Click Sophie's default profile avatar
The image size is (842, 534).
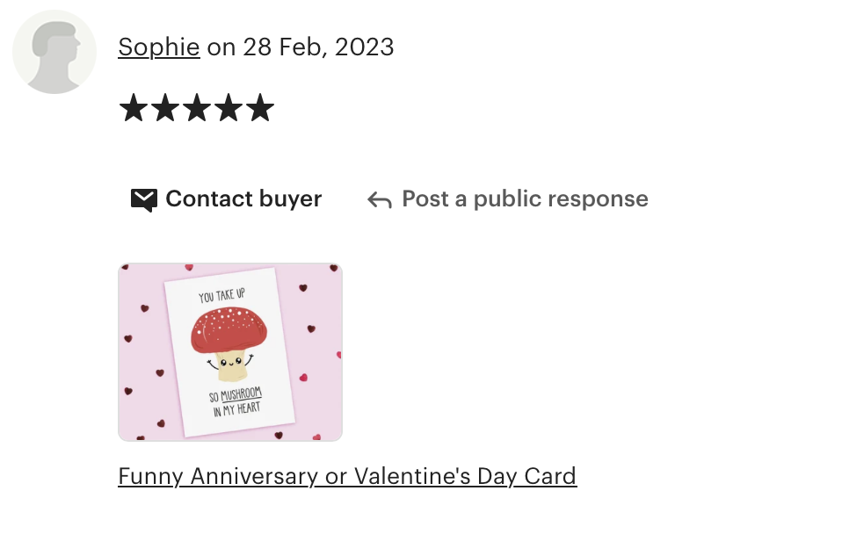click(x=54, y=52)
